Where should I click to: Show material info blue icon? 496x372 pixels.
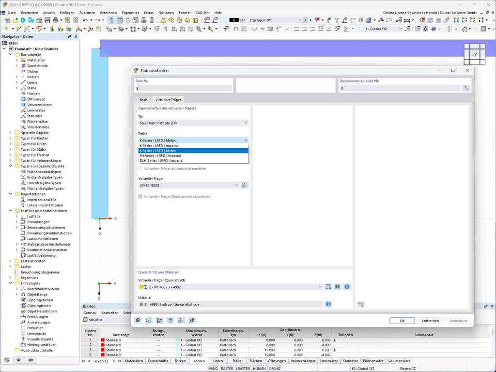[328, 304]
